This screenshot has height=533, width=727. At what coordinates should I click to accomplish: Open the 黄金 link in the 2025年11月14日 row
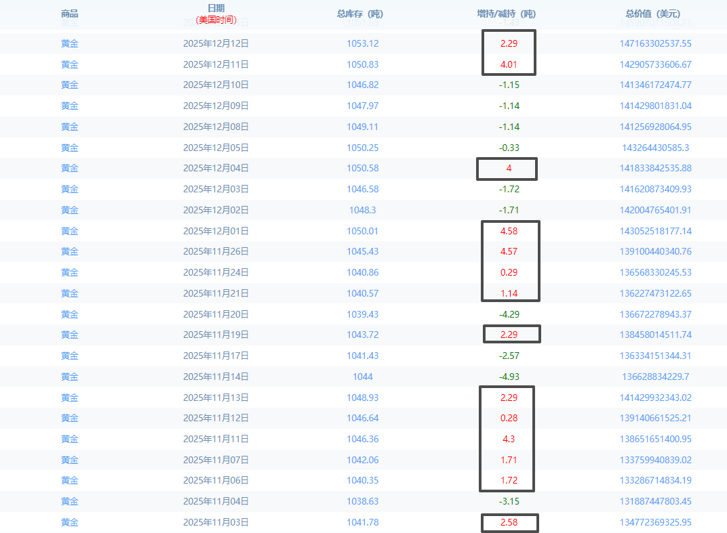pos(69,377)
